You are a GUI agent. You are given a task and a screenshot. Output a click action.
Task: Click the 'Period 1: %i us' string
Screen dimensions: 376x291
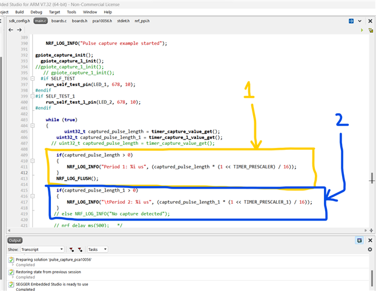point(124,167)
